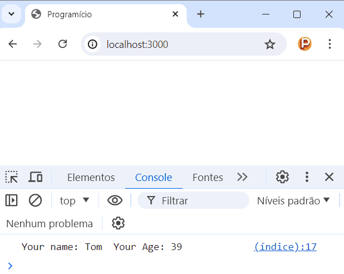Viewport: 344px width, 274px height.
Task: Focus the console prompt input
Action: (175, 266)
